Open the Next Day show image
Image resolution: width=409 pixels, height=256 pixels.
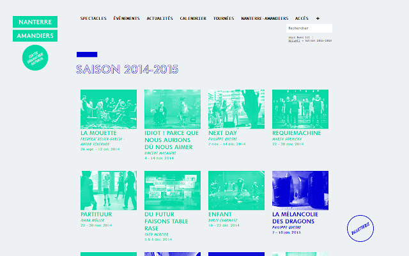236,109
